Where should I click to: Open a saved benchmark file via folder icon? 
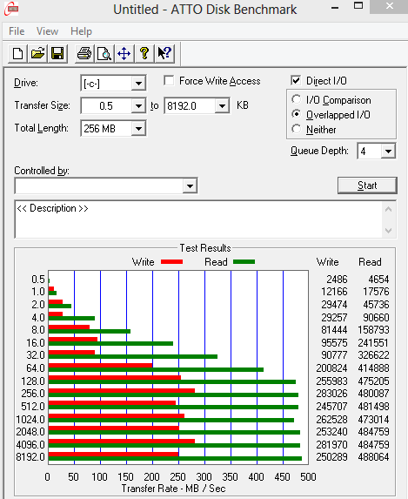[x=37, y=53]
